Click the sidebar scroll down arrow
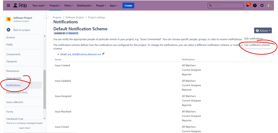 [45, 119]
